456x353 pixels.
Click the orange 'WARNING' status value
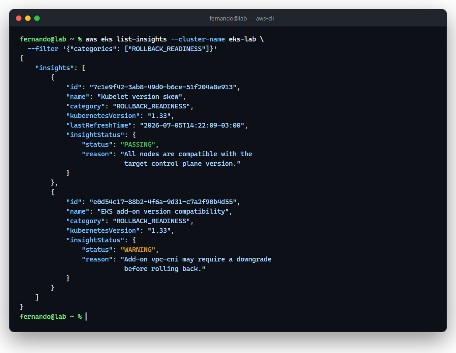point(138,250)
